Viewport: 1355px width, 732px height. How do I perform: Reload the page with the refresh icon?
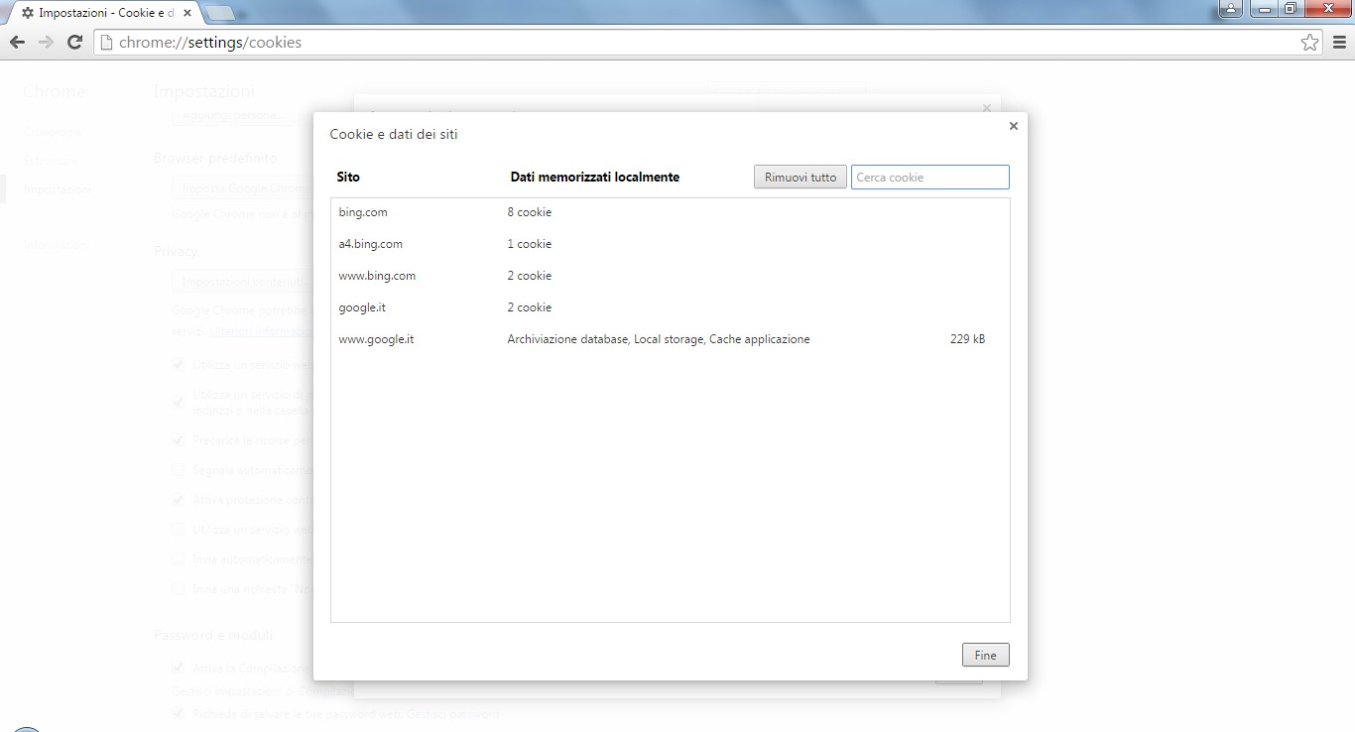point(74,42)
